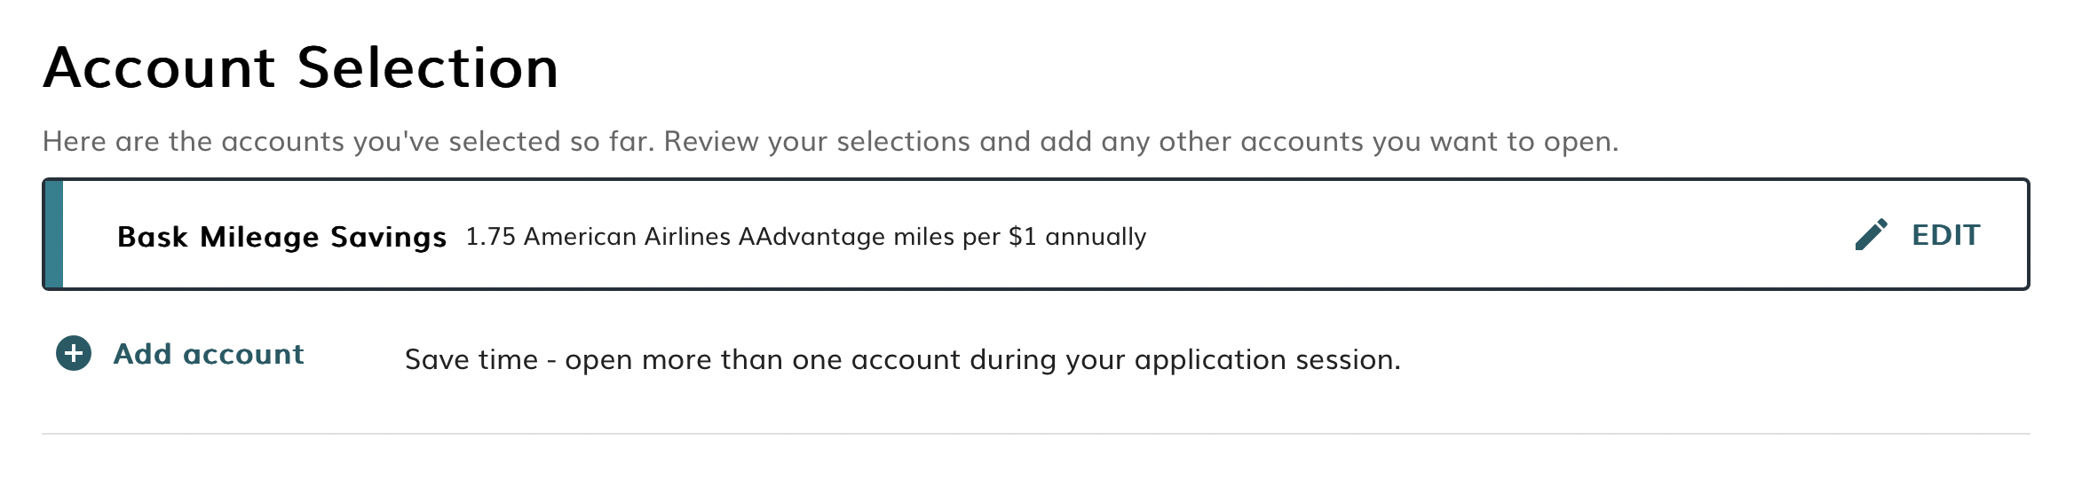Click the 'Here are the accounts' description
This screenshot has width=2074, height=479.
[830, 142]
